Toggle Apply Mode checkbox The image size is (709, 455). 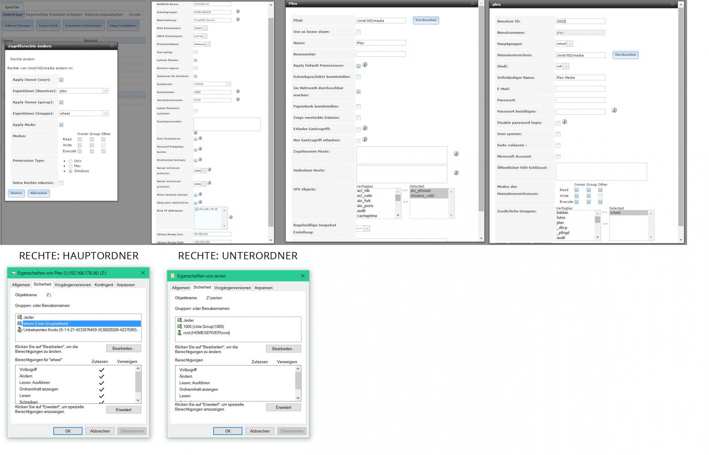click(61, 125)
